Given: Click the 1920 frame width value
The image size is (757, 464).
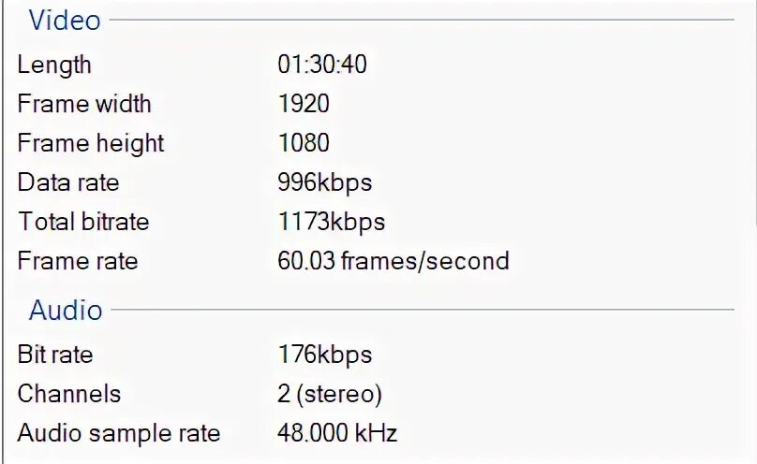Looking at the screenshot, I should pos(303,104).
